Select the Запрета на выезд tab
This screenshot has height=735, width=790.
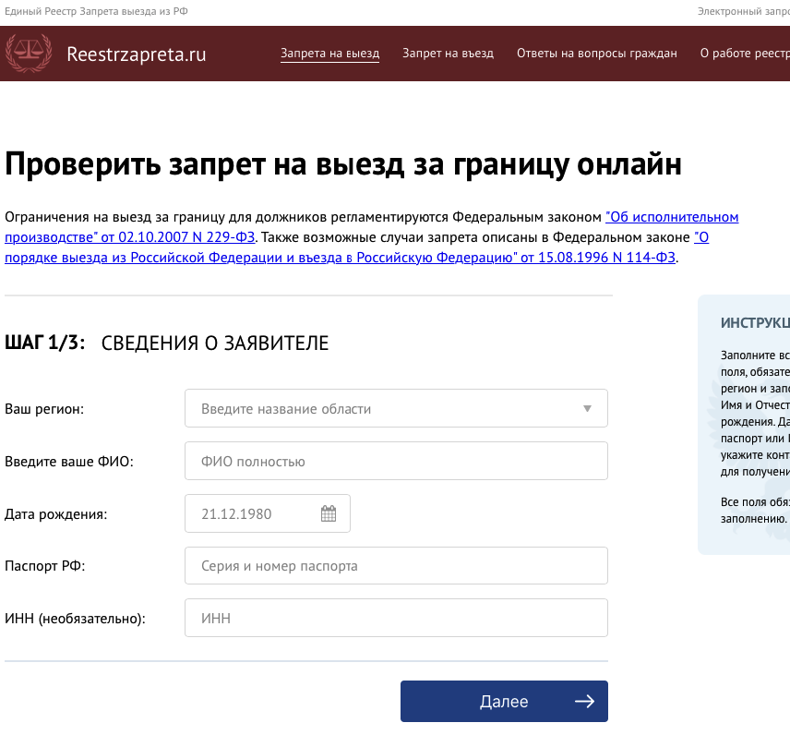(x=329, y=53)
